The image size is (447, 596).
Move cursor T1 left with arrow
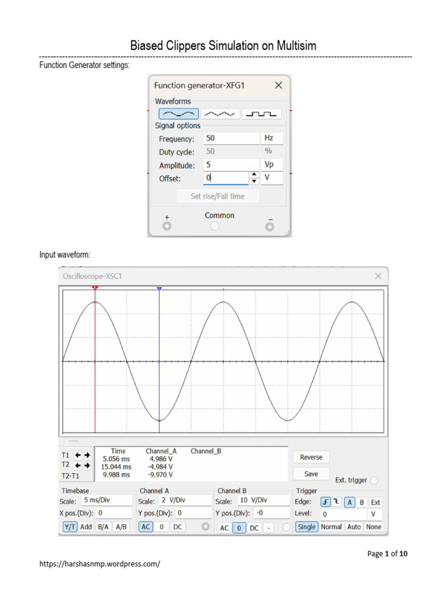pyautogui.click(x=78, y=455)
